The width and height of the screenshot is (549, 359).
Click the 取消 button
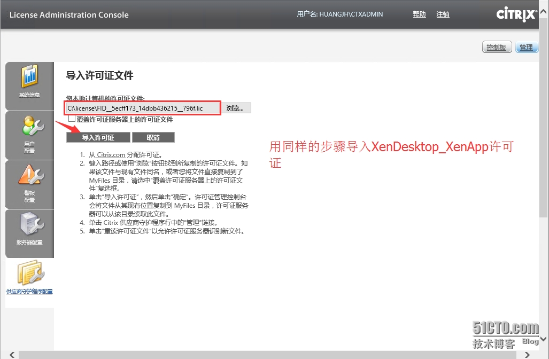click(x=153, y=137)
